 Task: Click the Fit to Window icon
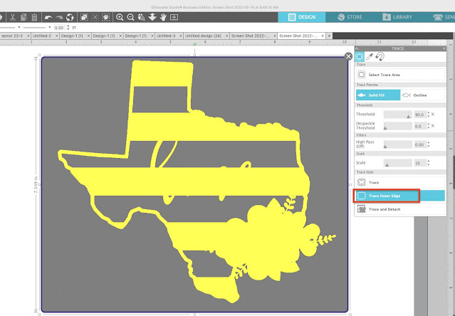pos(174,17)
